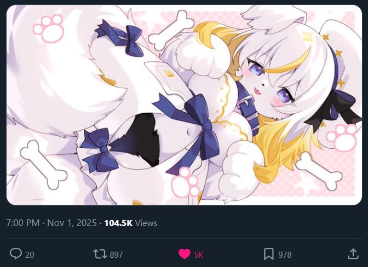Toggle the bookmark icon for this post
Viewport: 368px width, 267px height.
(x=269, y=254)
